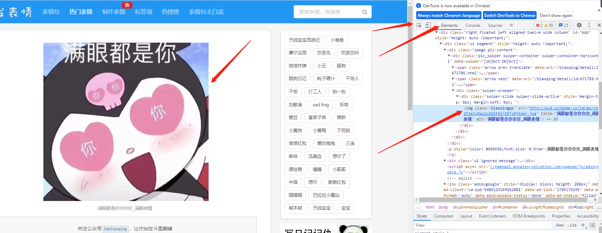The width and height of the screenshot is (602, 233).
Task: Open the googlesyndication script src link
Action: click(544, 167)
